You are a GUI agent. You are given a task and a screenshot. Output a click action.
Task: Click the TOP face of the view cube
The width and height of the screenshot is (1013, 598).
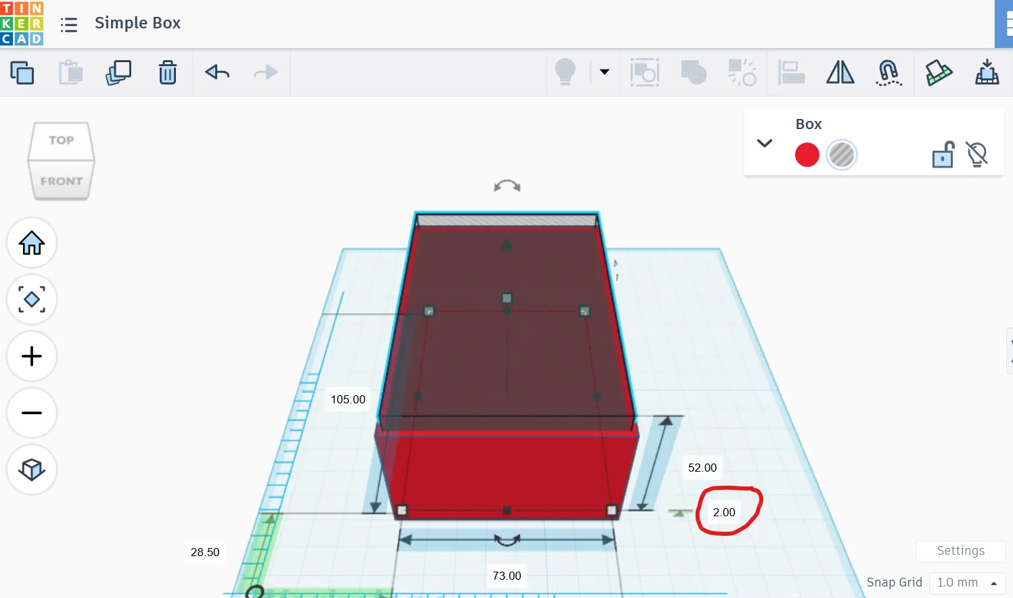(61, 141)
